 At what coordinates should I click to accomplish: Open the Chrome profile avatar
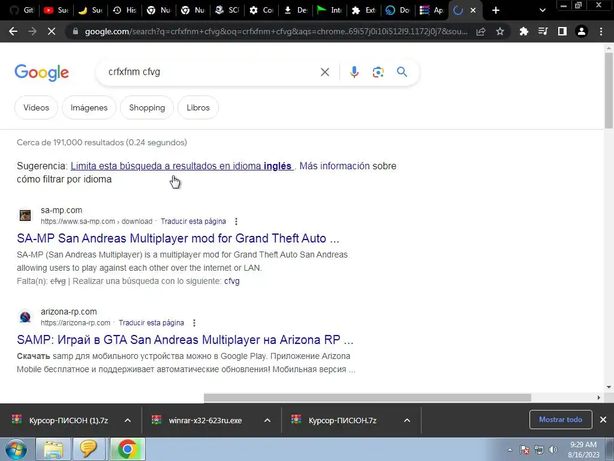[582, 31]
